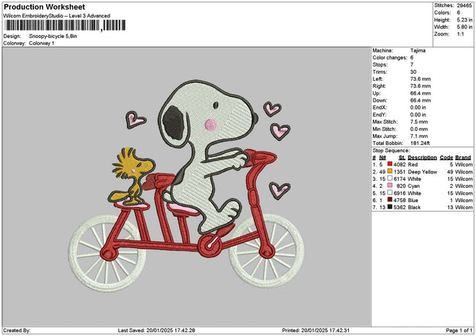Image resolution: width=476 pixels, height=336 pixels.
Task: Click the Snoopy bicycle design preview
Action: tap(186, 186)
